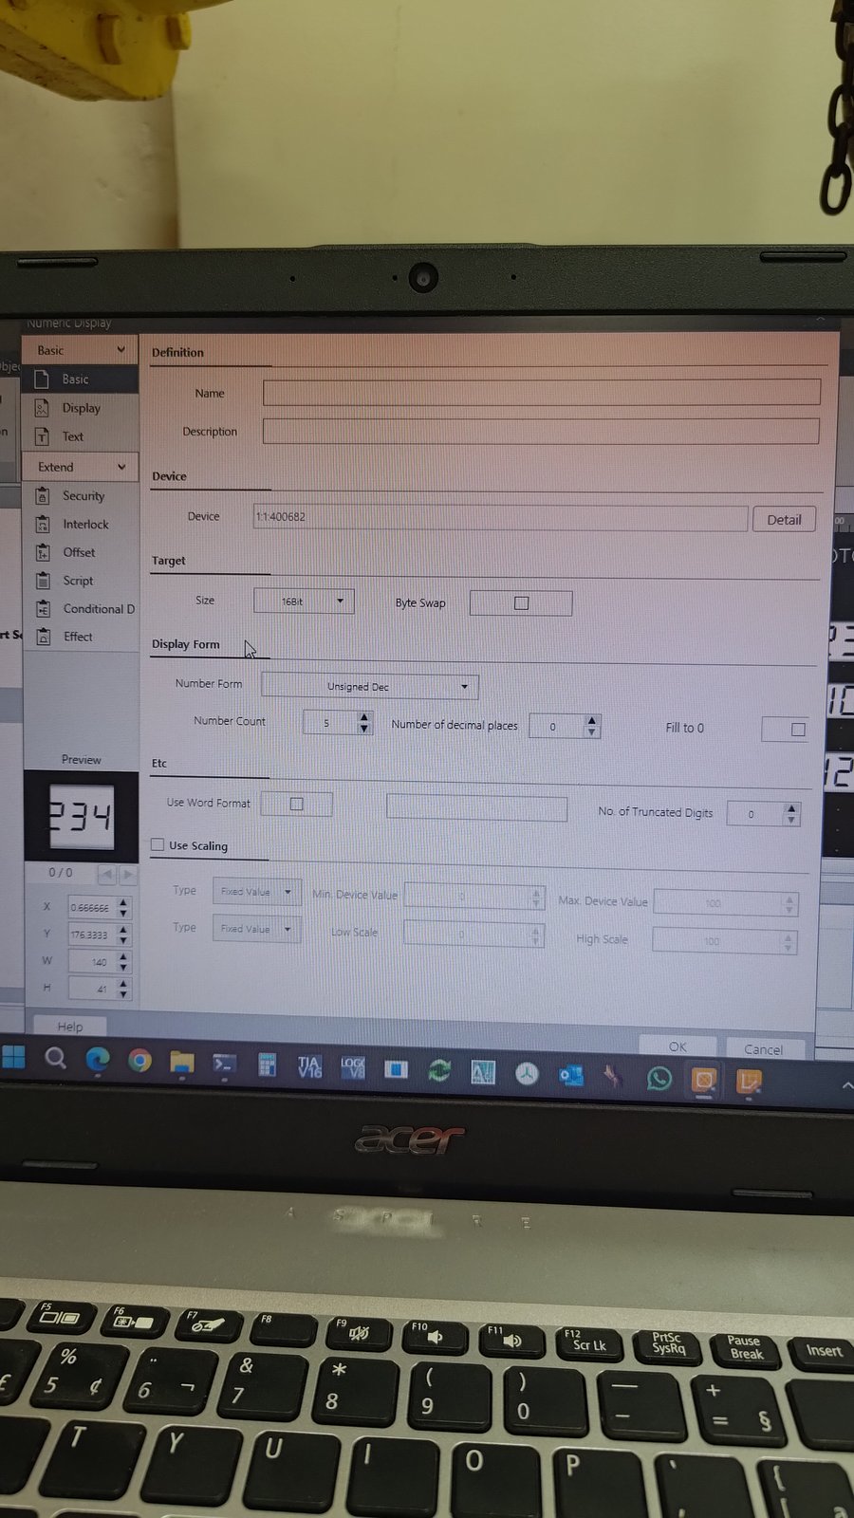Click the previous preview arrow button
The image size is (854, 1518).
(106, 873)
